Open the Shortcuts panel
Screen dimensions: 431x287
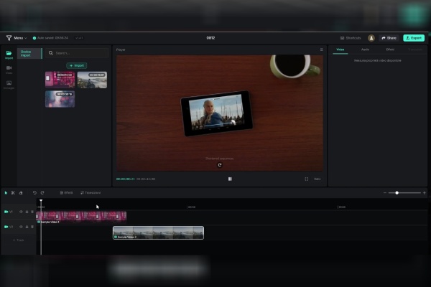coord(351,38)
